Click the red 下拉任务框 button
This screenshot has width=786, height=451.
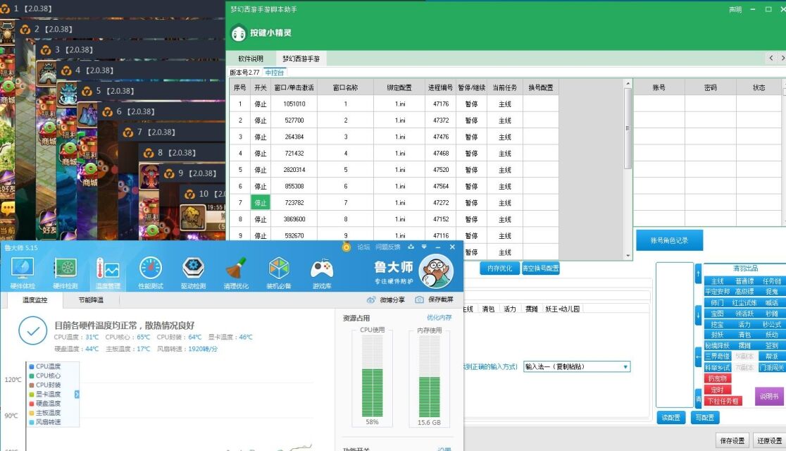(723, 401)
